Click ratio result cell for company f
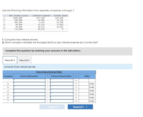 click(x=84, y=101)
